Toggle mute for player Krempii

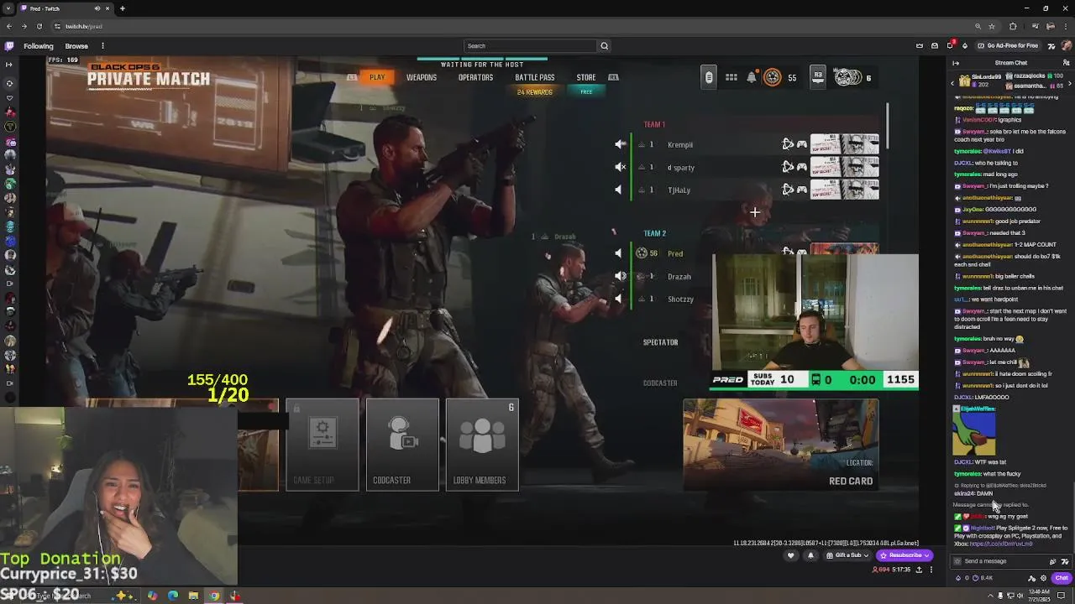pyautogui.click(x=620, y=144)
